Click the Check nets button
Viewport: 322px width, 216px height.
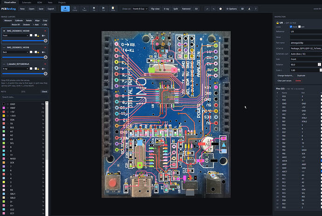click(44, 92)
